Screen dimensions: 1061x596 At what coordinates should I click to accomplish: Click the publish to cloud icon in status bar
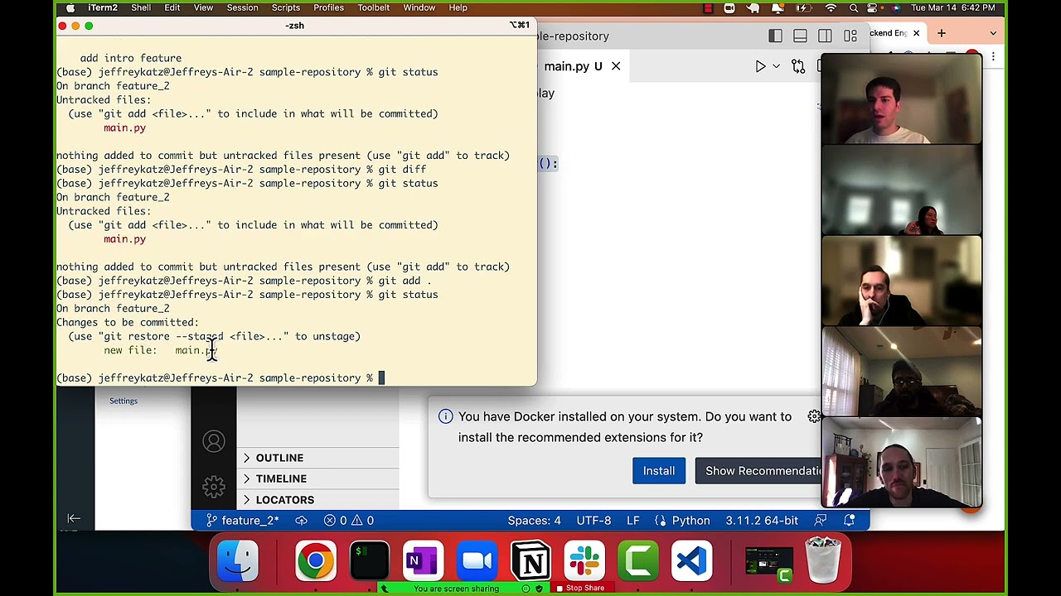pyautogui.click(x=302, y=521)
